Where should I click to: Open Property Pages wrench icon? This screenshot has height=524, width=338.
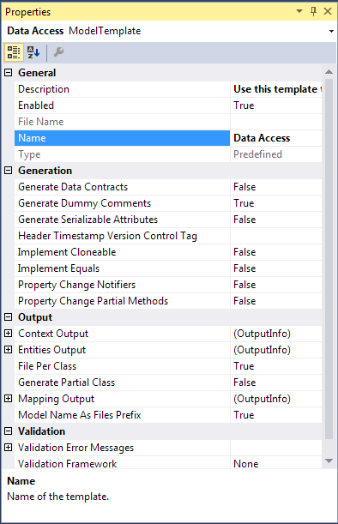58,52
